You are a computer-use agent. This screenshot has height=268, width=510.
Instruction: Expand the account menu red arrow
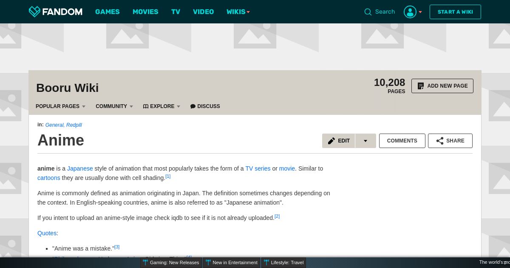(x=420, y=12)
